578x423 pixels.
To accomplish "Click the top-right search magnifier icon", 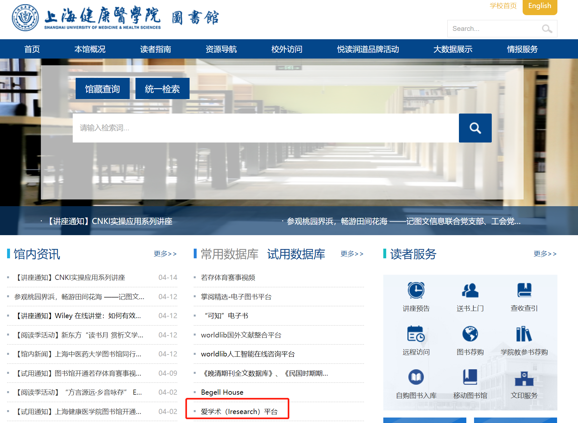I will [547, 29].
